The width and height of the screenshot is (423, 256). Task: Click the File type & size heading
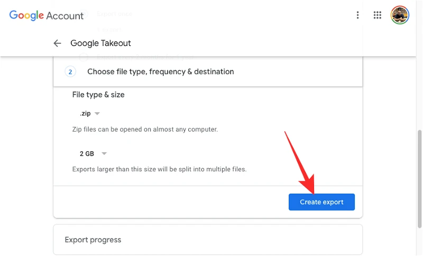tap(98, 95)
